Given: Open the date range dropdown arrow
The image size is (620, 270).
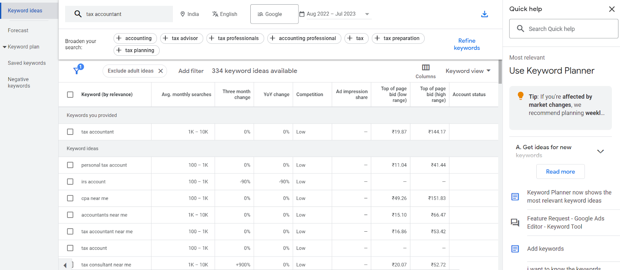Looking at the screenshot, I should pos(367,14).
